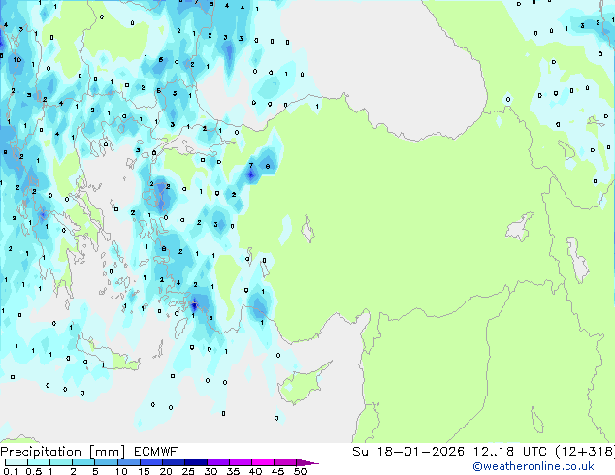The image size is (615, 475).
Task: Click the '[mm]' unit label
Action: (x=107, y=452)
